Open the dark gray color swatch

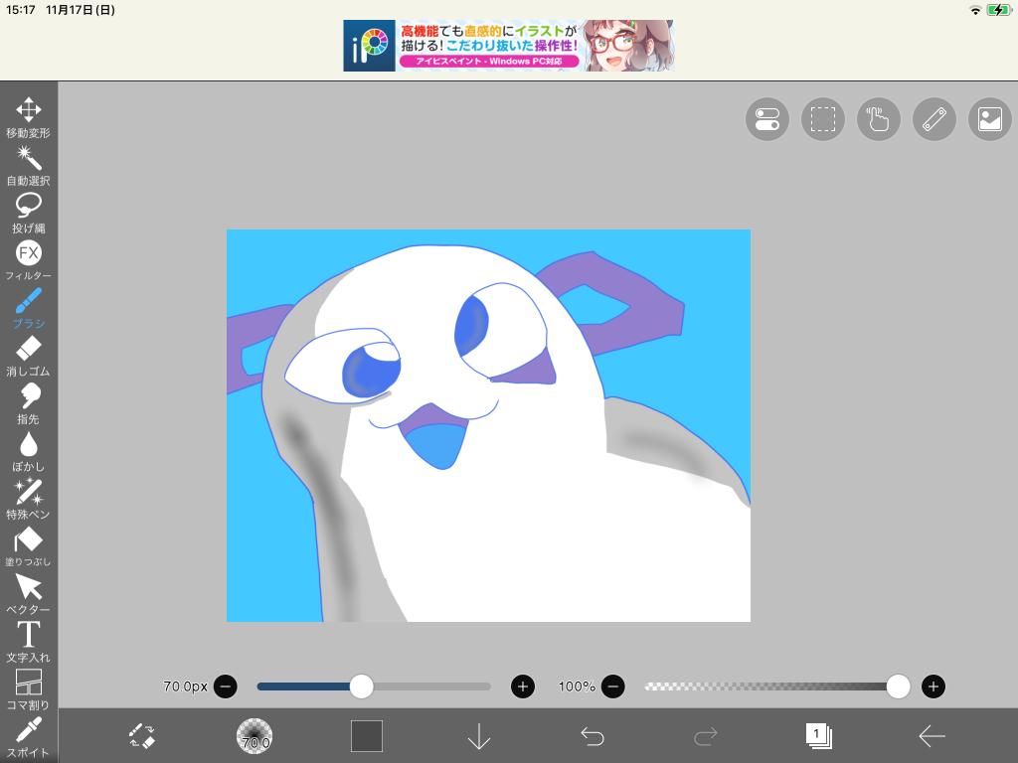[367, 736]
